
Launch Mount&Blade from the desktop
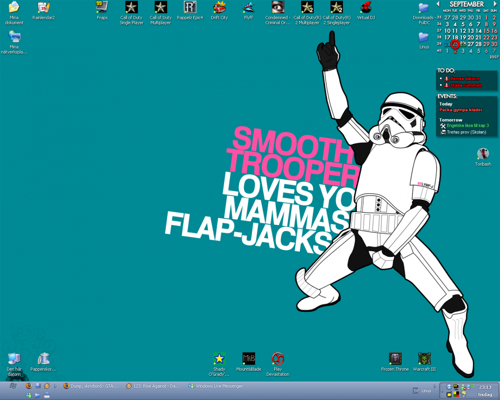tap(249, 359)
